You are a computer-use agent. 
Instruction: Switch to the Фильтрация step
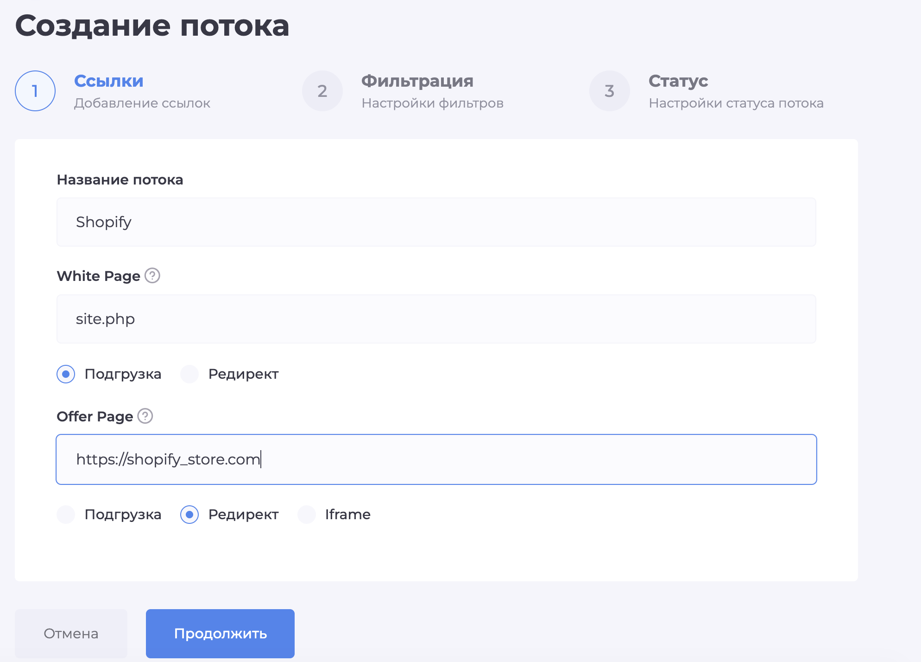(417, 81)
